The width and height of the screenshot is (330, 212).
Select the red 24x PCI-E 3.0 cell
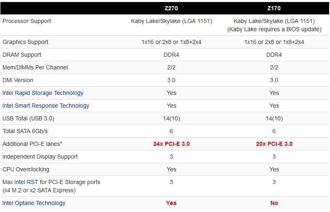(171, 144)
